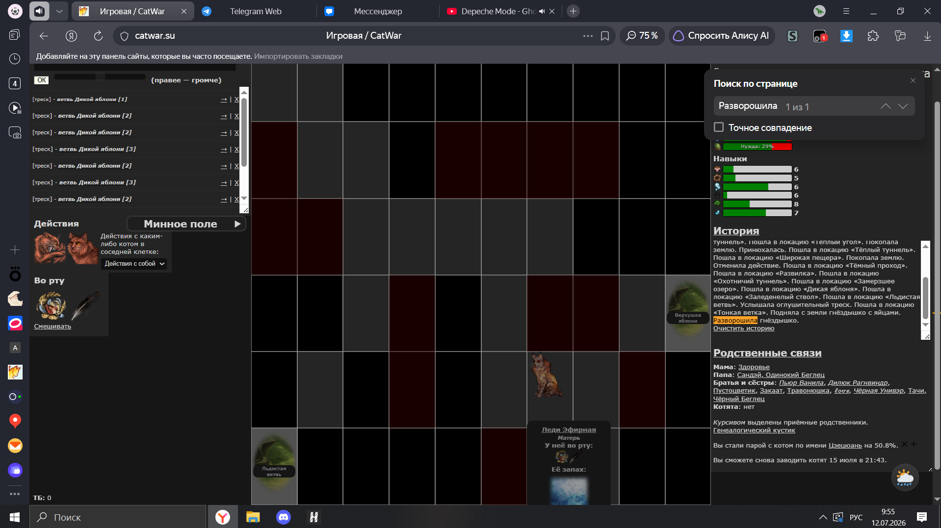Move to the Льдистая ветвь location
The width and height of the screenshot is (941, 528).
pyautogui.click(x=274, y=466)
